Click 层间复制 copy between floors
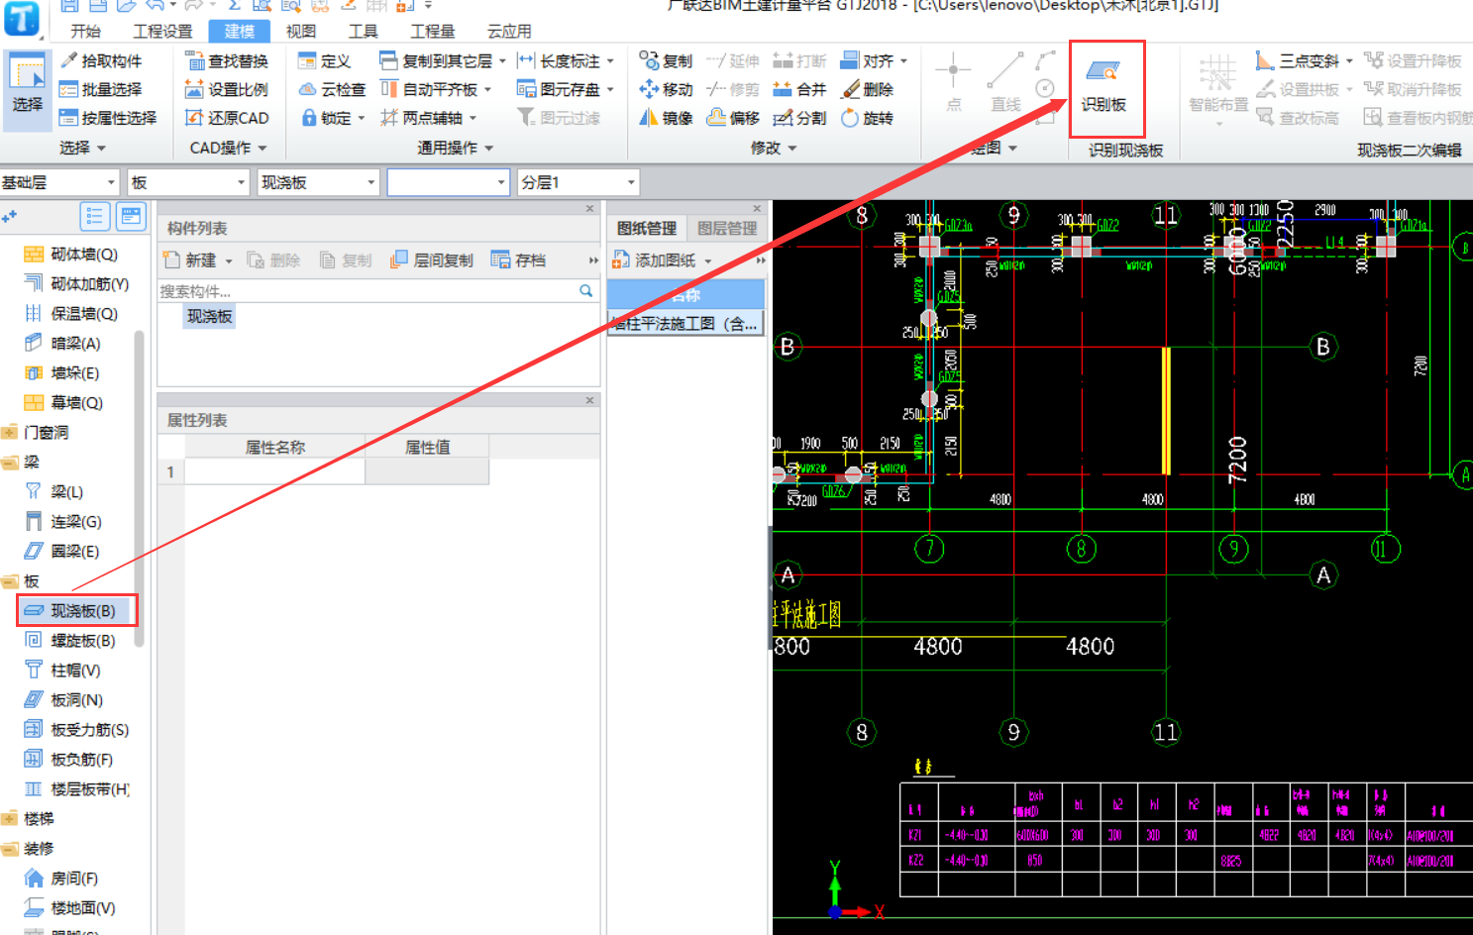Screen dimensions: 1473x935 coord(432,260)
